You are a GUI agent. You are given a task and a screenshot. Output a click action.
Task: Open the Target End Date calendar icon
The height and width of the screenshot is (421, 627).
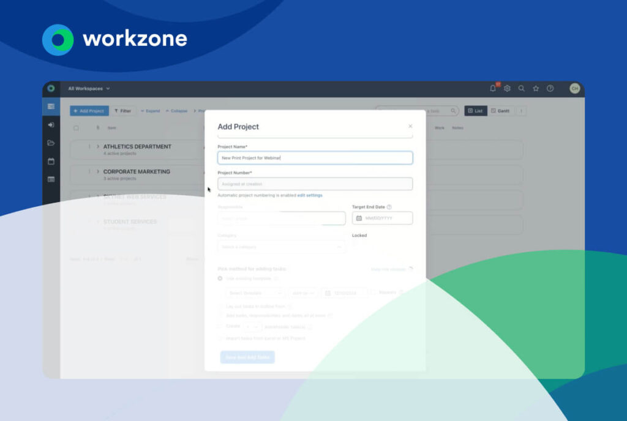click(x=359, y=218)
